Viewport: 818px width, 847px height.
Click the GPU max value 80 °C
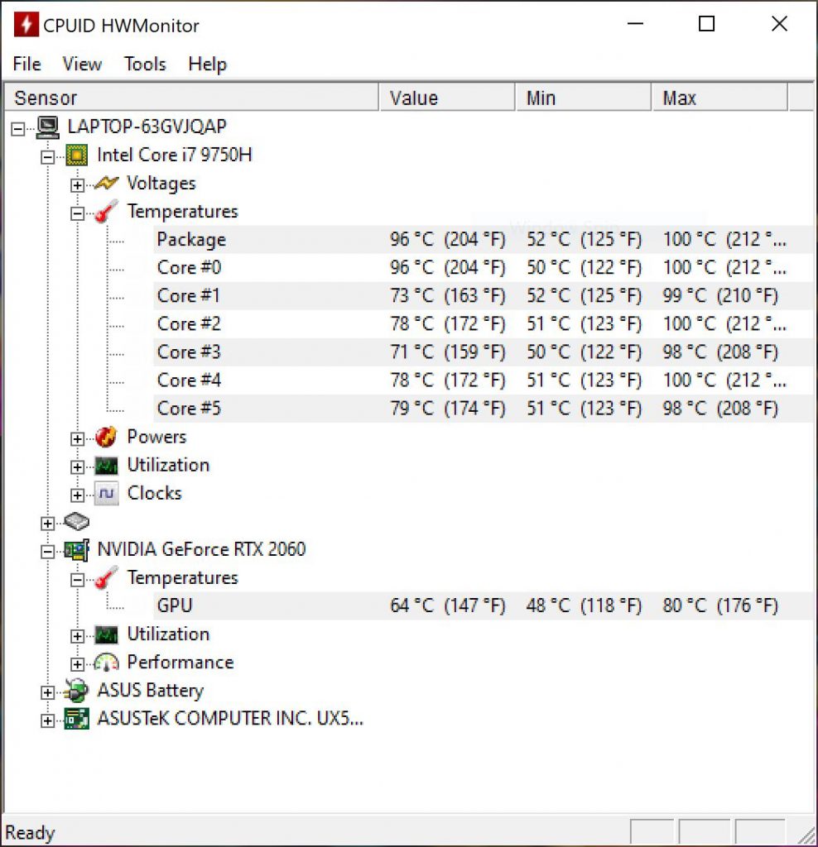[x=720, y=605]
